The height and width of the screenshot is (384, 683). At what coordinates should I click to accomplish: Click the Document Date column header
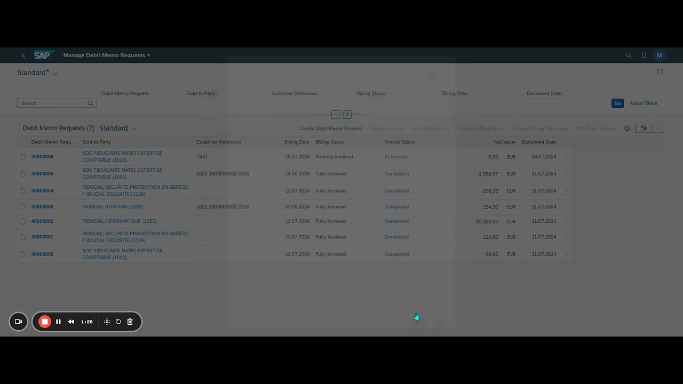(x=538, y=142)
